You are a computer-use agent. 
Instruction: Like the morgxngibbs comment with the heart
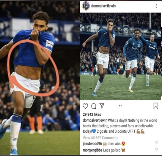click(157, 149)
